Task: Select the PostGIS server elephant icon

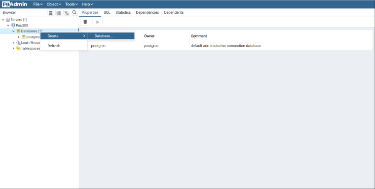Action: click(x=13, y=25)
